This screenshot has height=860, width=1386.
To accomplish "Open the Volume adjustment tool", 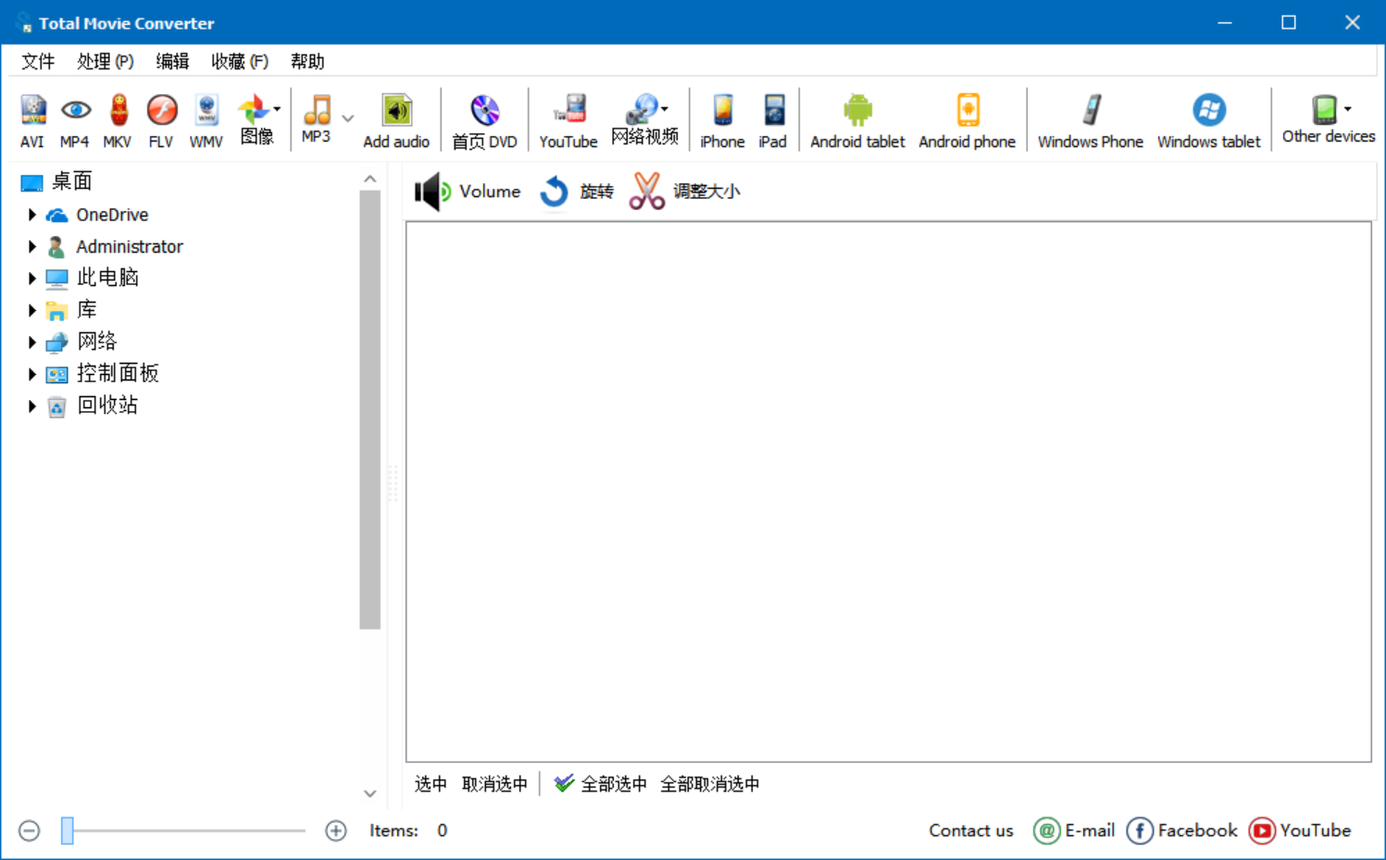I will tap(468, 192).
